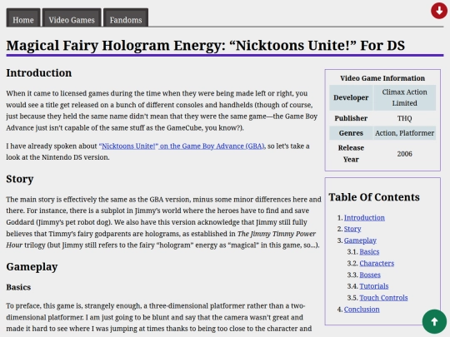Viewport: 450px width, 337px height.
Task: Jump to Conclusion in table of contents
Action: click(x=362, y=310)
